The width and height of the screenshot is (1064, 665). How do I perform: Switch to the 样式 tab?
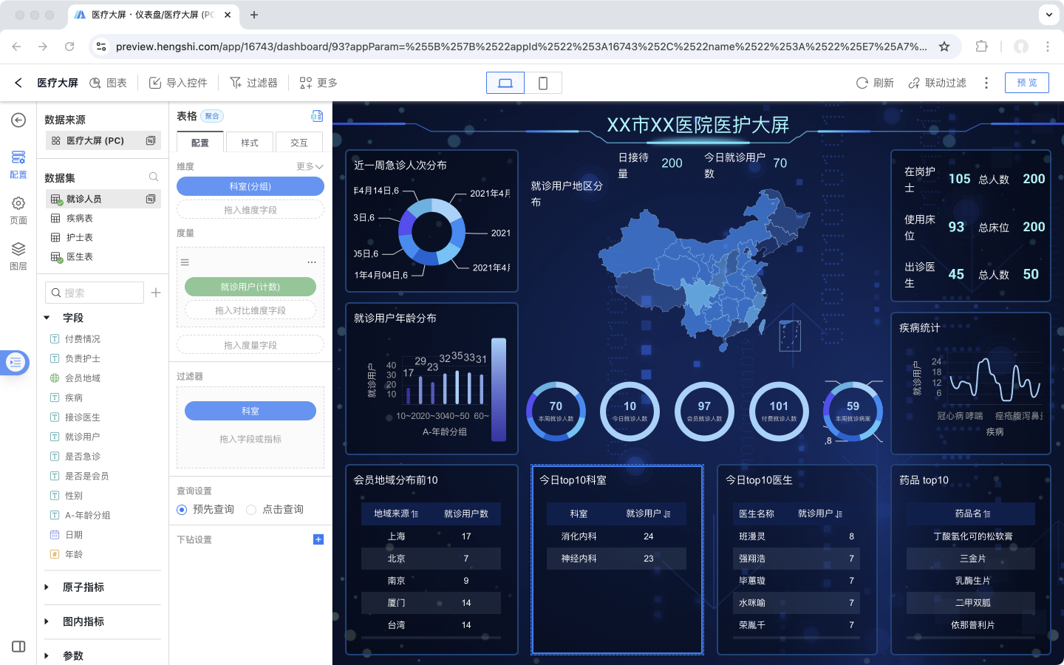250,143
